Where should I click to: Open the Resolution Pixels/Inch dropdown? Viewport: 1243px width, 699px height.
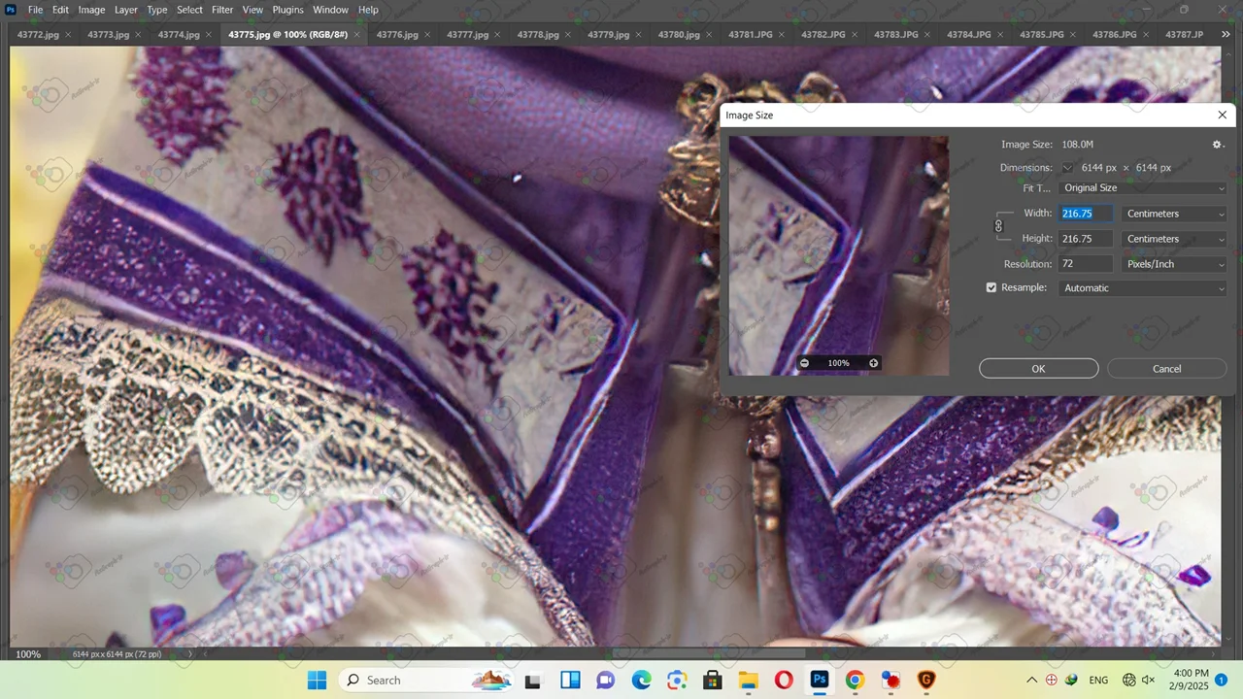1174,264
